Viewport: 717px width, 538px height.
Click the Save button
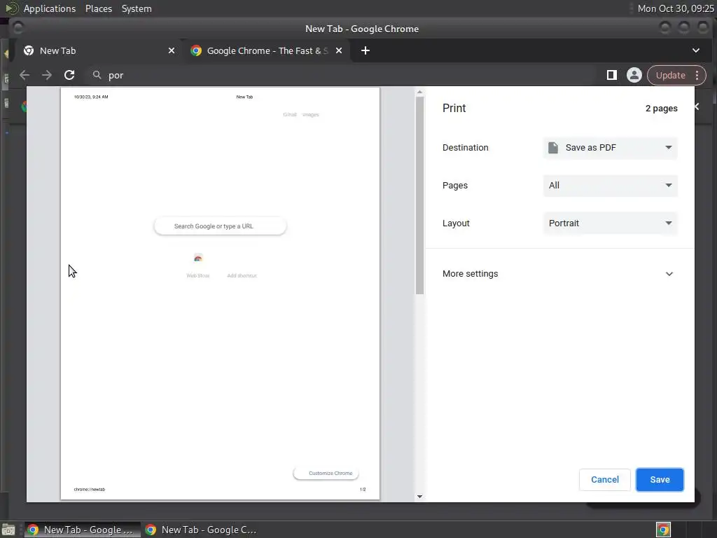coord(660,479)
